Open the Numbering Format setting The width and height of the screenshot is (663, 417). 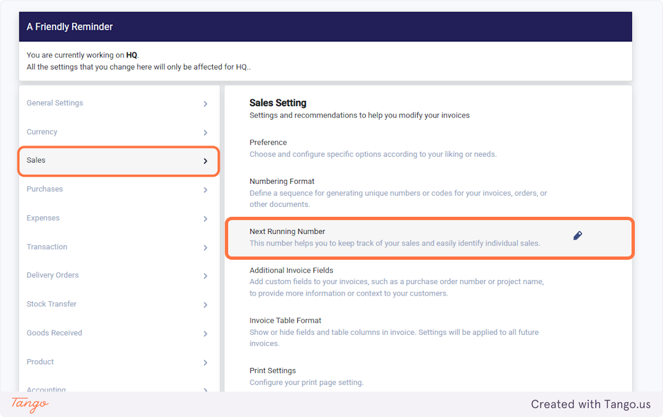(428, 193)
